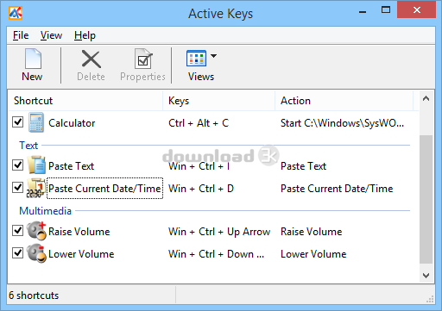The height and width of the screenshot is (311, 442).
Task: Open the Help menu
Action: 85,35
